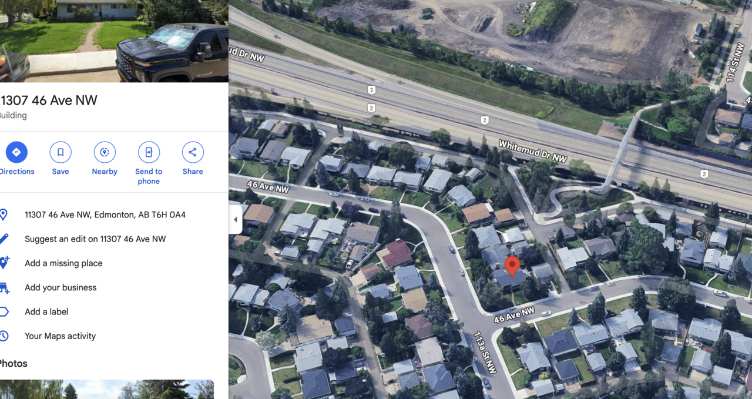
Task: Click the Share icon button
Action: [x=193, y=152]
